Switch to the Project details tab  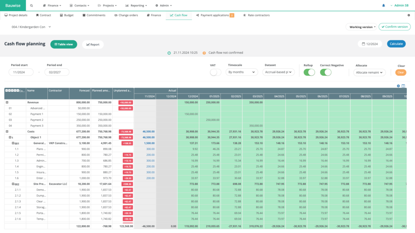pyautogui.click(x=16, y=15)
